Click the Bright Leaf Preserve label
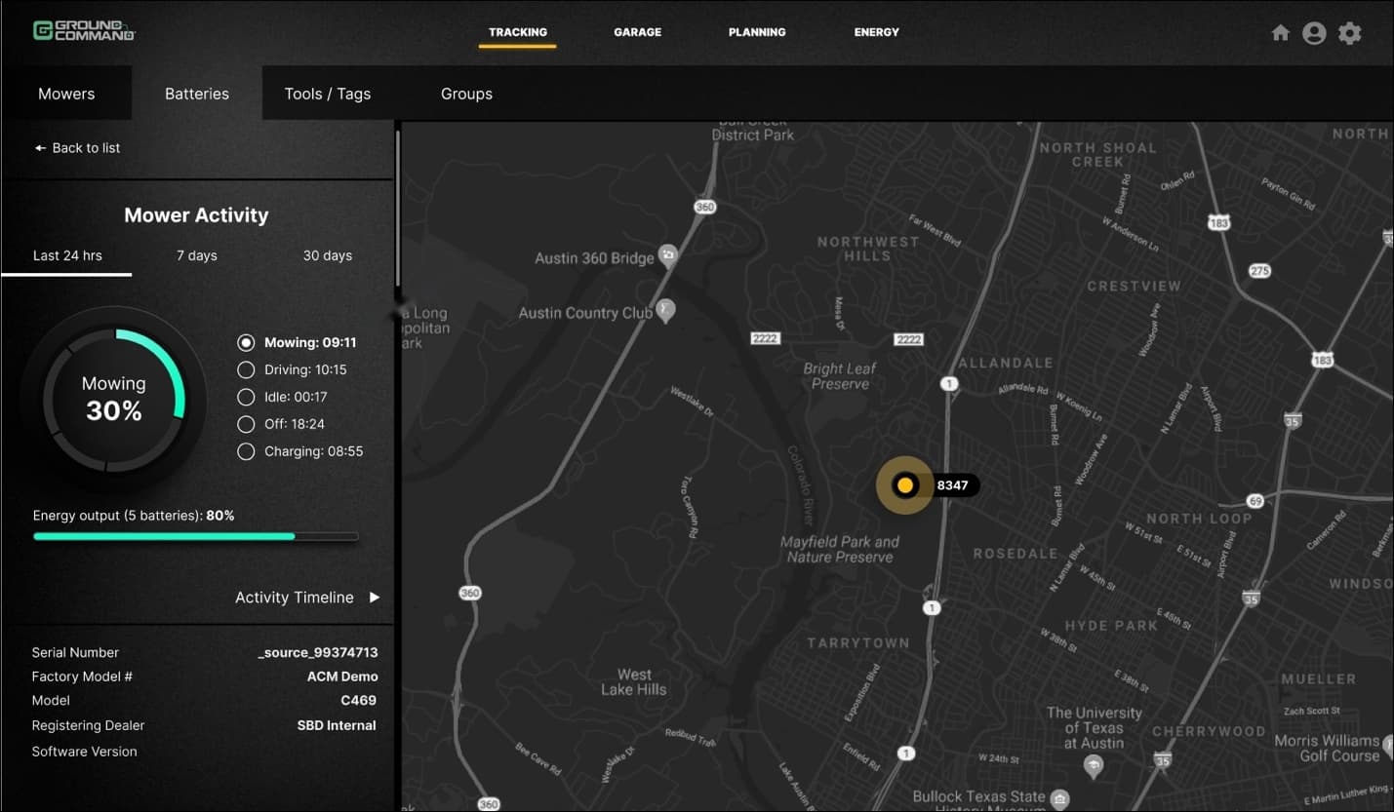This screenshot has width=1394, height=812. click(x=840, y=375)
